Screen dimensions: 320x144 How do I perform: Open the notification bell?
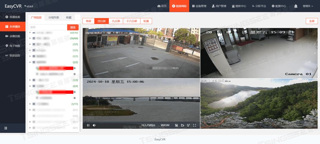click(296, 6)
